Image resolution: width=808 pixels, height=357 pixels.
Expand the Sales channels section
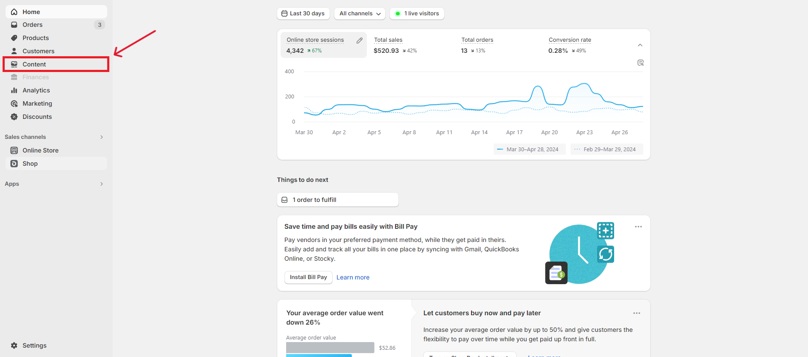pos(102,137)
